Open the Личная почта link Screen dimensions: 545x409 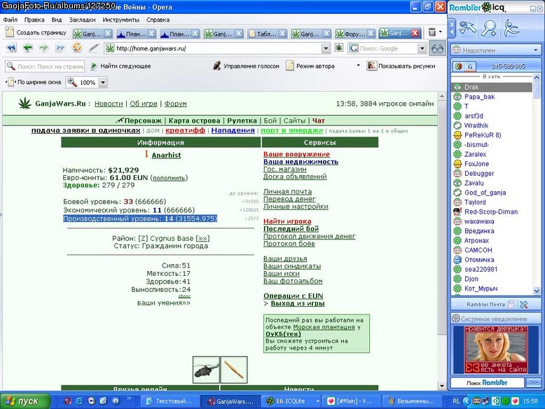[287, 191]
